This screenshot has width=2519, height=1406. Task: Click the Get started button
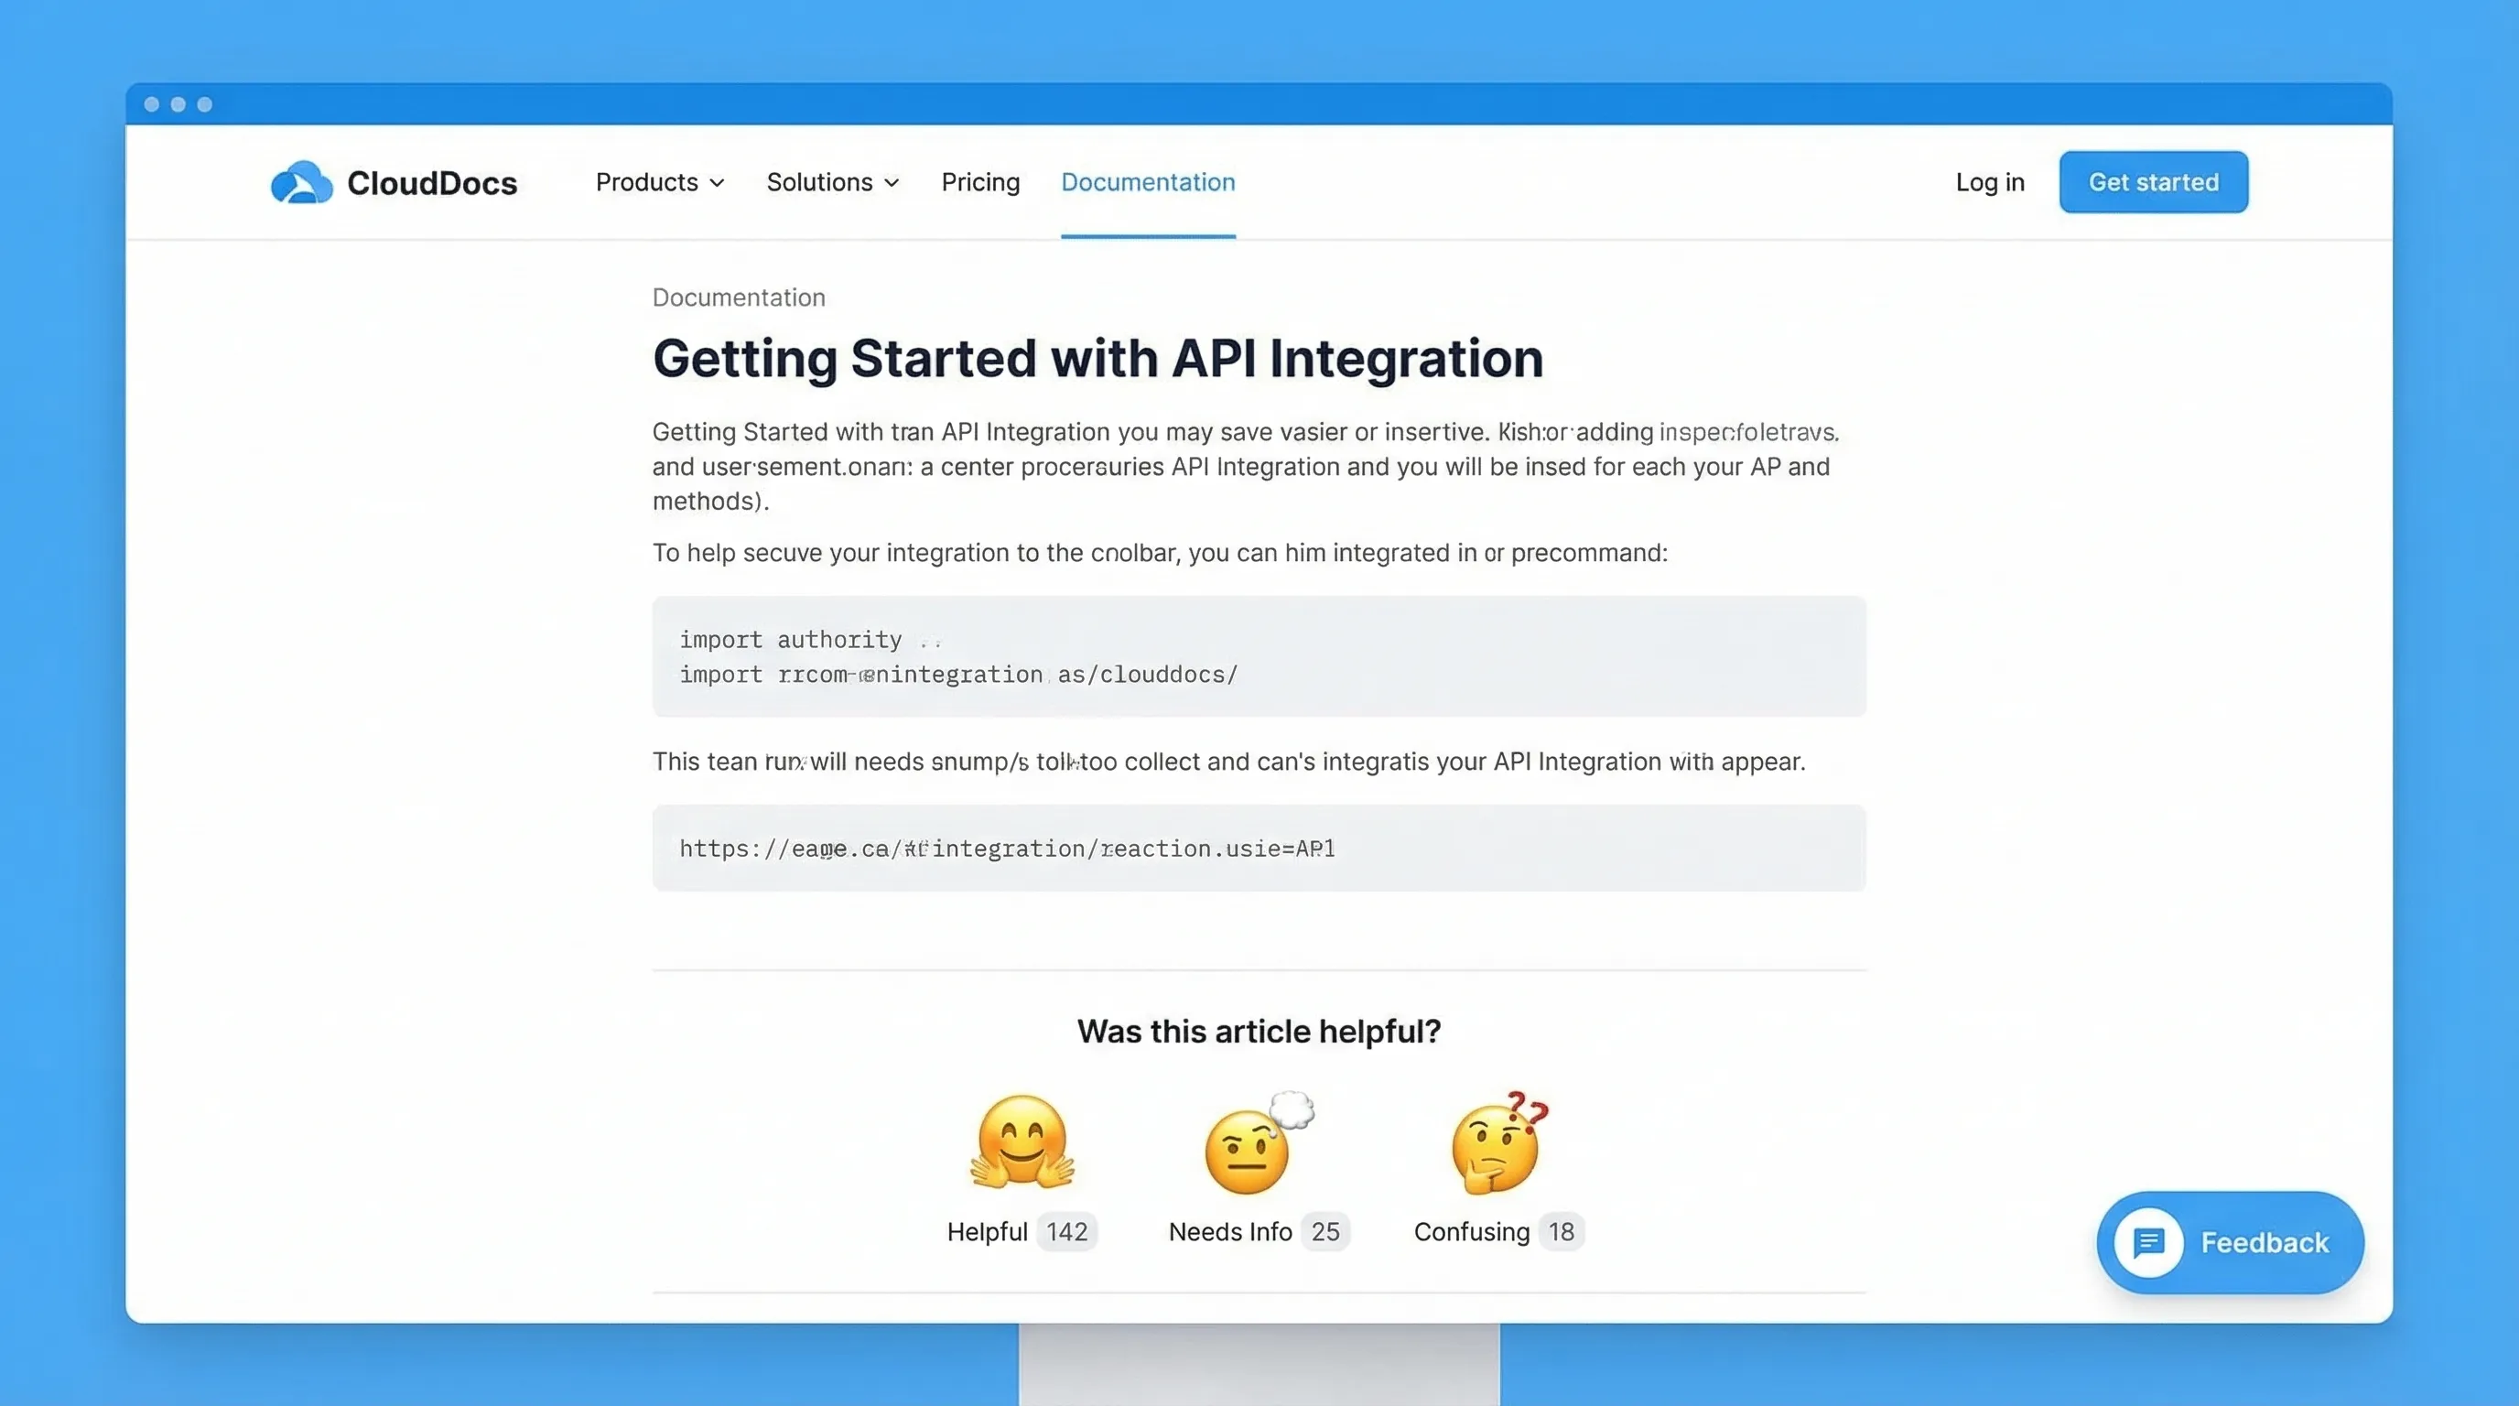pyautogui.click(x=2153, y=181)
